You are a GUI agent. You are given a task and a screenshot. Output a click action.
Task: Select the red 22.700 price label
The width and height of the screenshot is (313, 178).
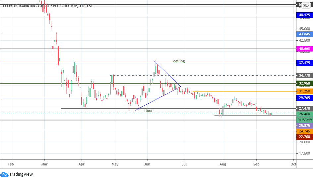click(304, 137)
